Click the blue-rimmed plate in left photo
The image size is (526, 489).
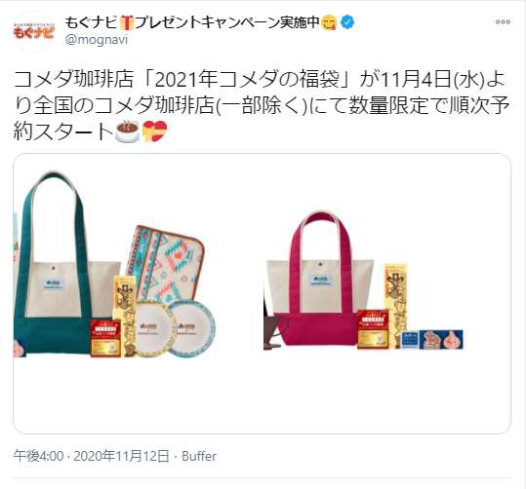pos(192,328)
